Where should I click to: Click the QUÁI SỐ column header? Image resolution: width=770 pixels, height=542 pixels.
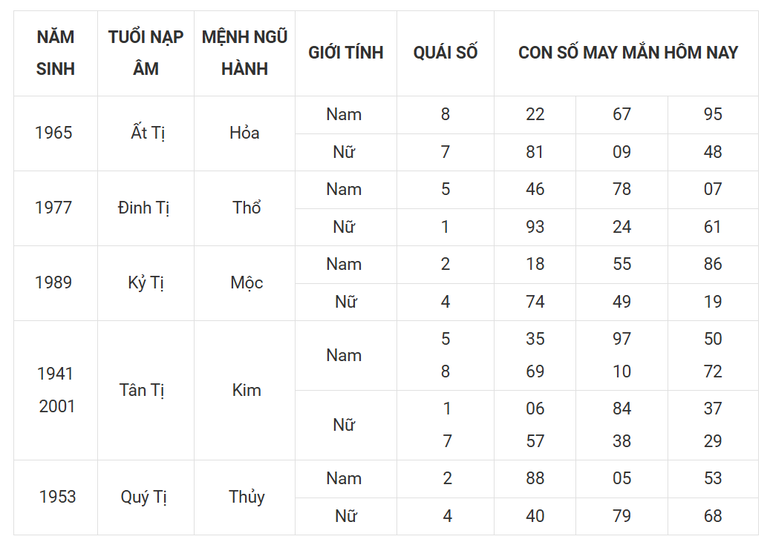click(446, 53)
